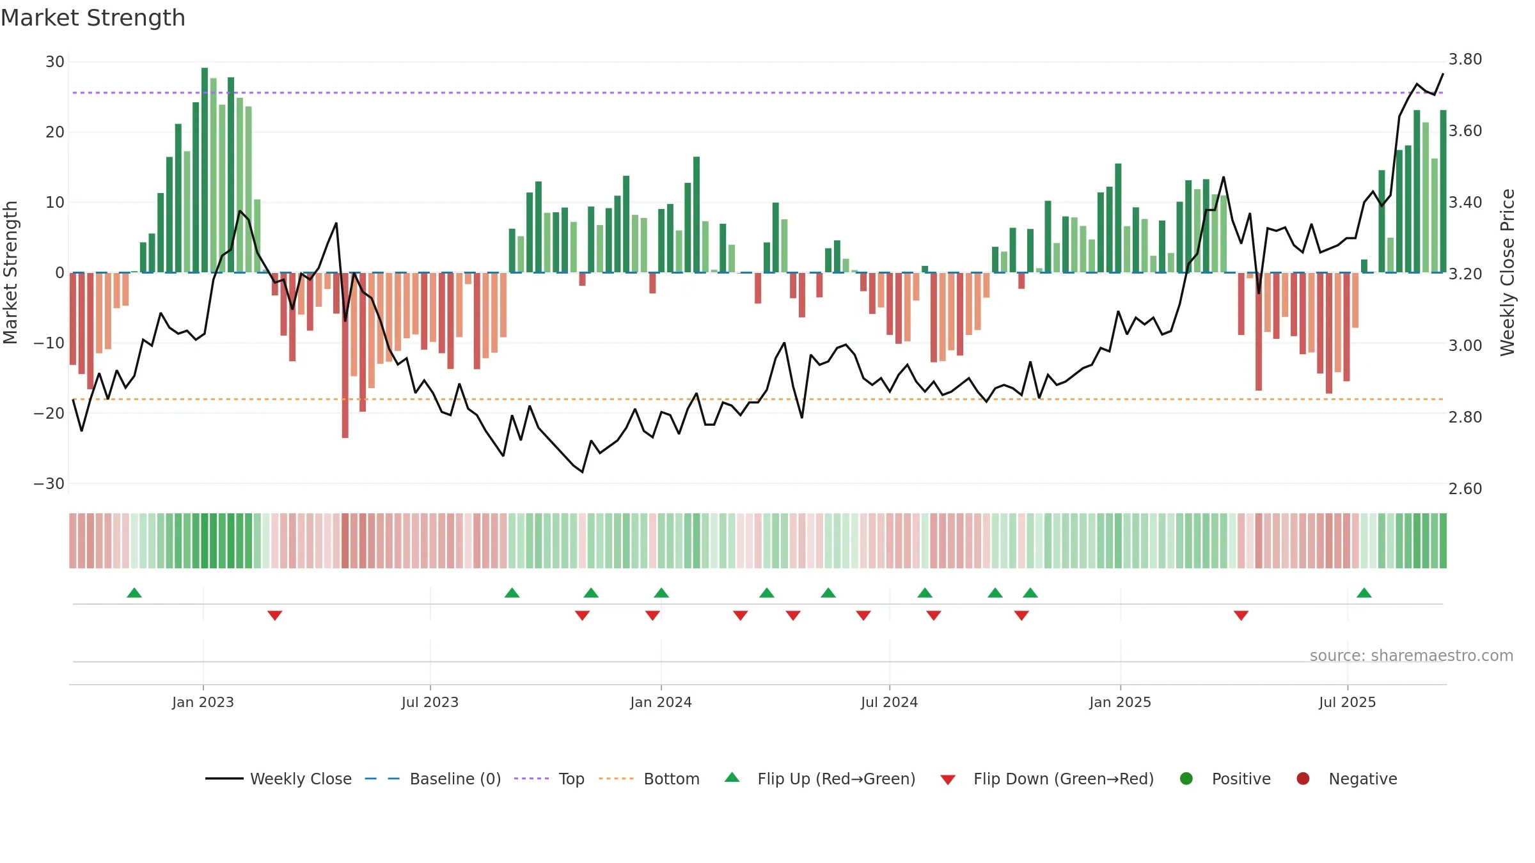Select the red flip-down marker between Jan 2025 and Jul 2025
This screenshot has height=863, width=1535.
pos(1241,616)
